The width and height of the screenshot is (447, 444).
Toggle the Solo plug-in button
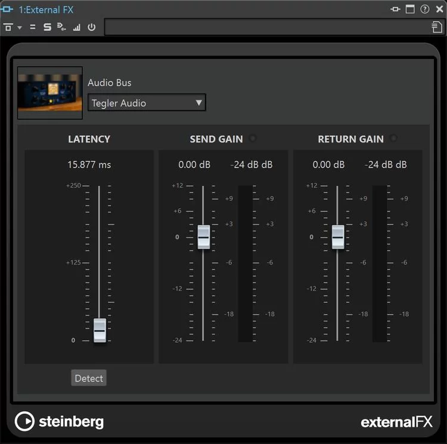coord(47,27)
